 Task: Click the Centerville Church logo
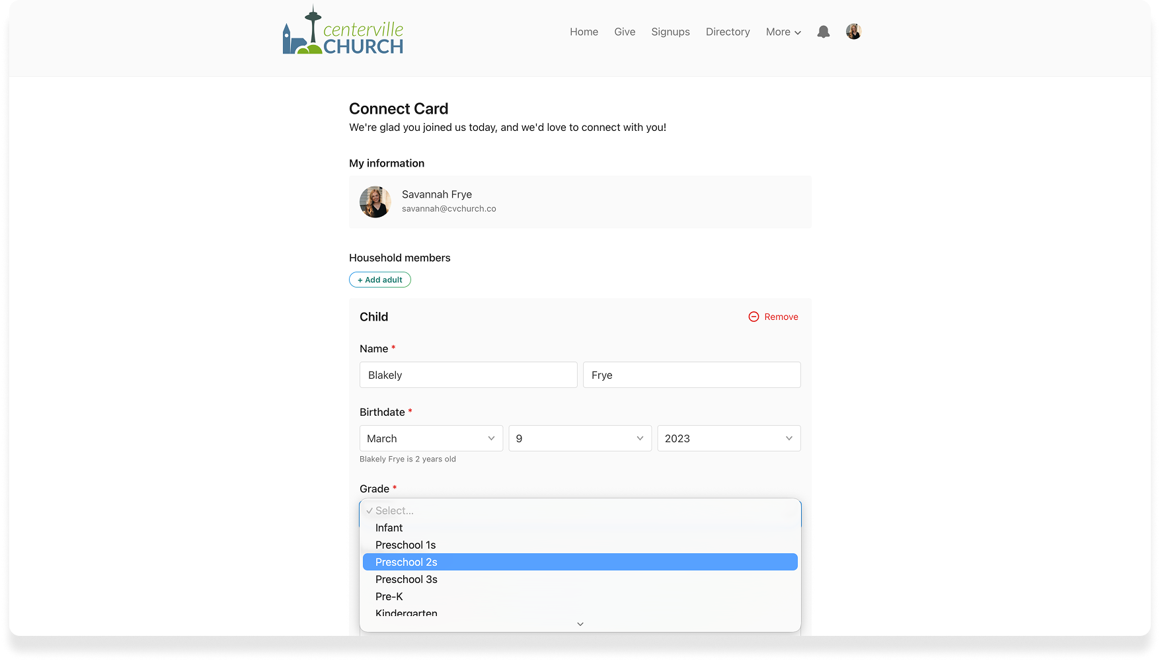tap(342, 31)
